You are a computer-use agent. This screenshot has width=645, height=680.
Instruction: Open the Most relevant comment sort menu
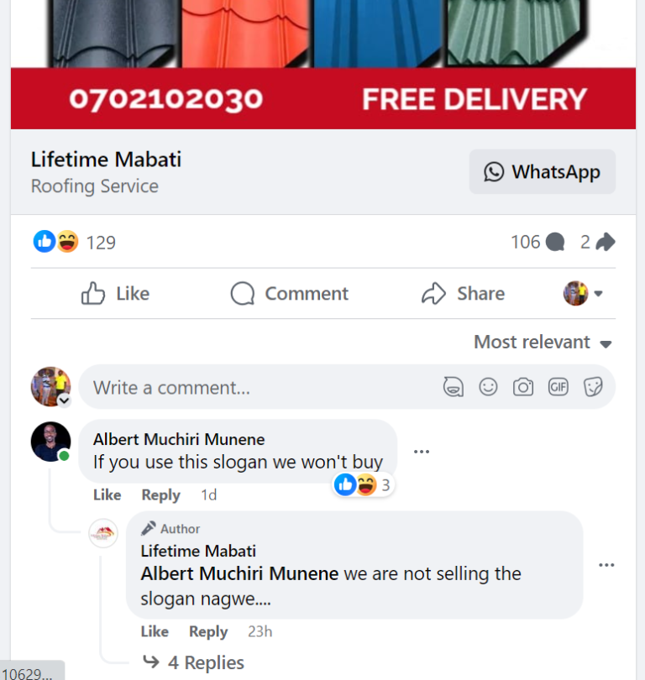542,342
